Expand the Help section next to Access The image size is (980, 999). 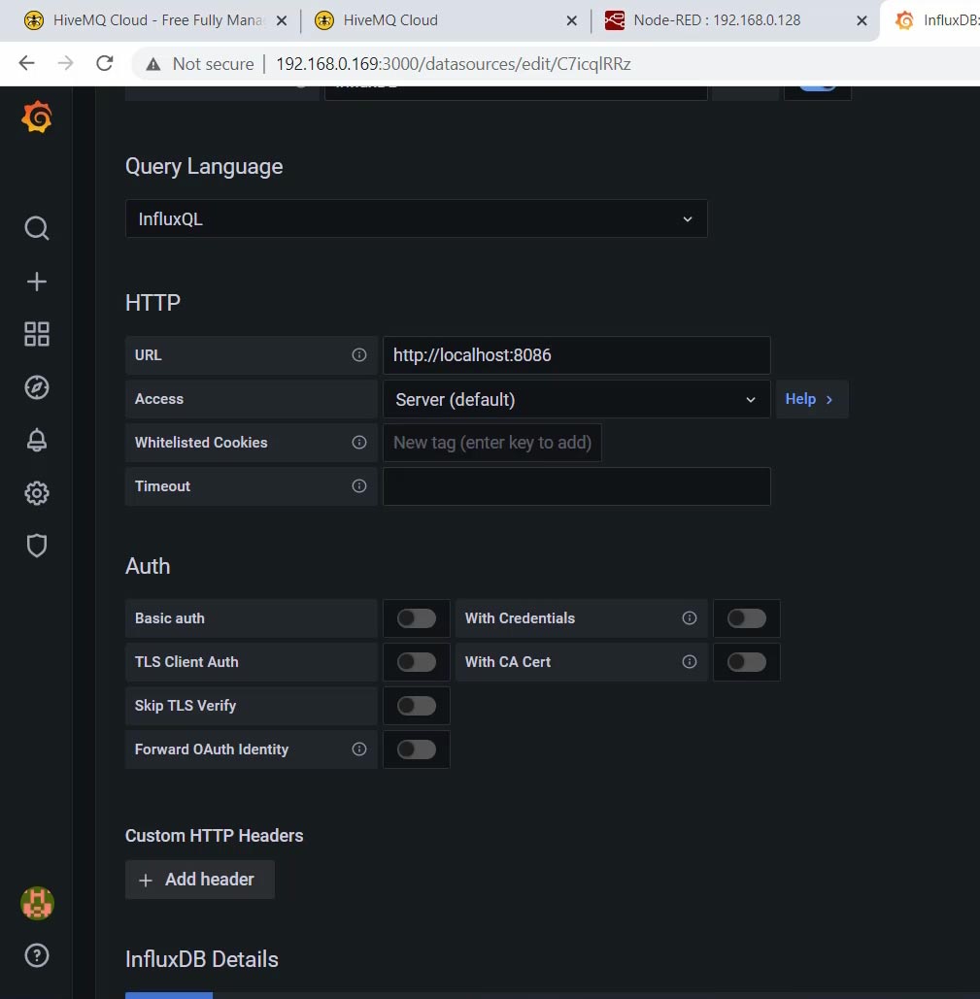[812, 399]
